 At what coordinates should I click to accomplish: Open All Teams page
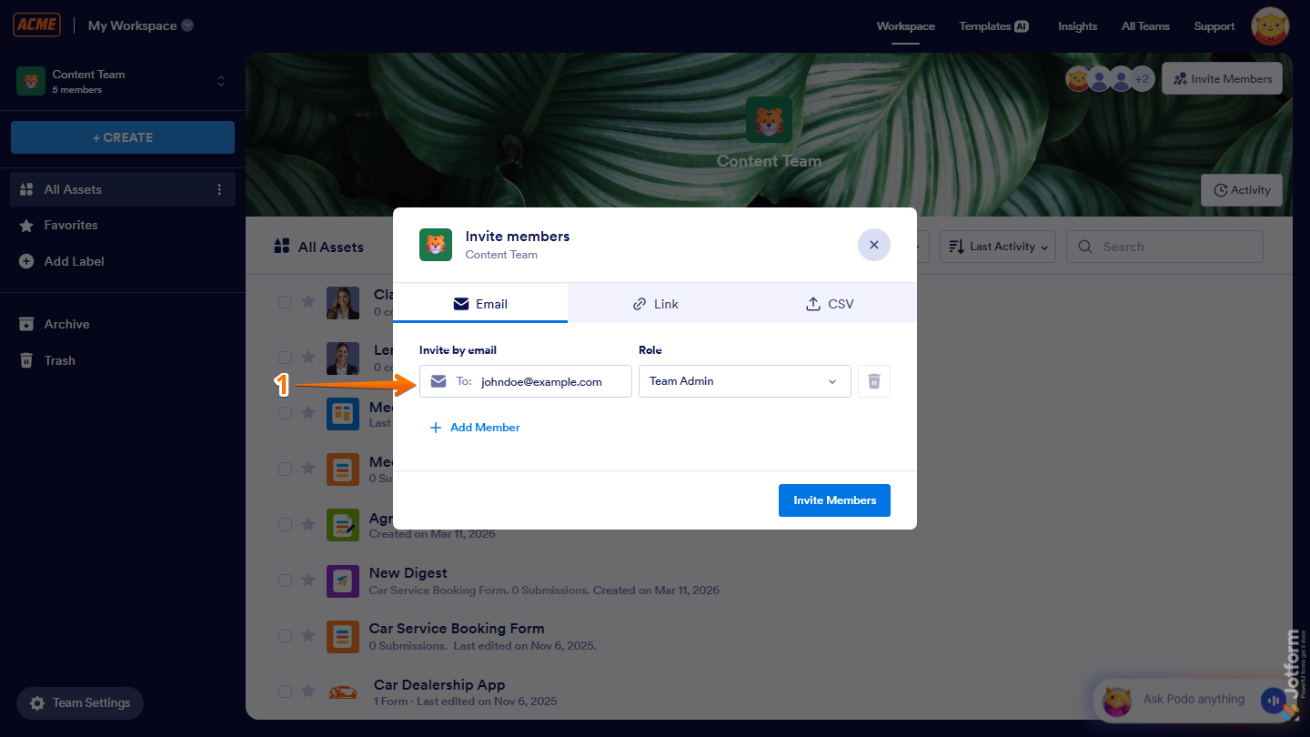[1145, 26]
